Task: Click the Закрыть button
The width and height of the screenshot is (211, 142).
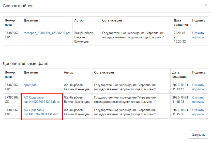Action: click(x=198, y=135)
